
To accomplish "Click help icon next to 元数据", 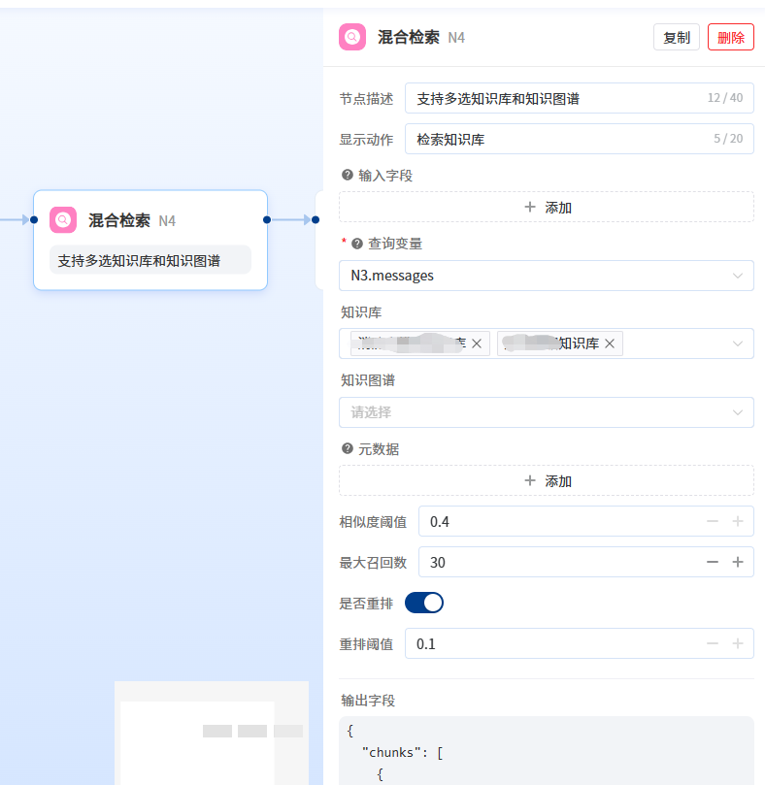I will [347, 449].
